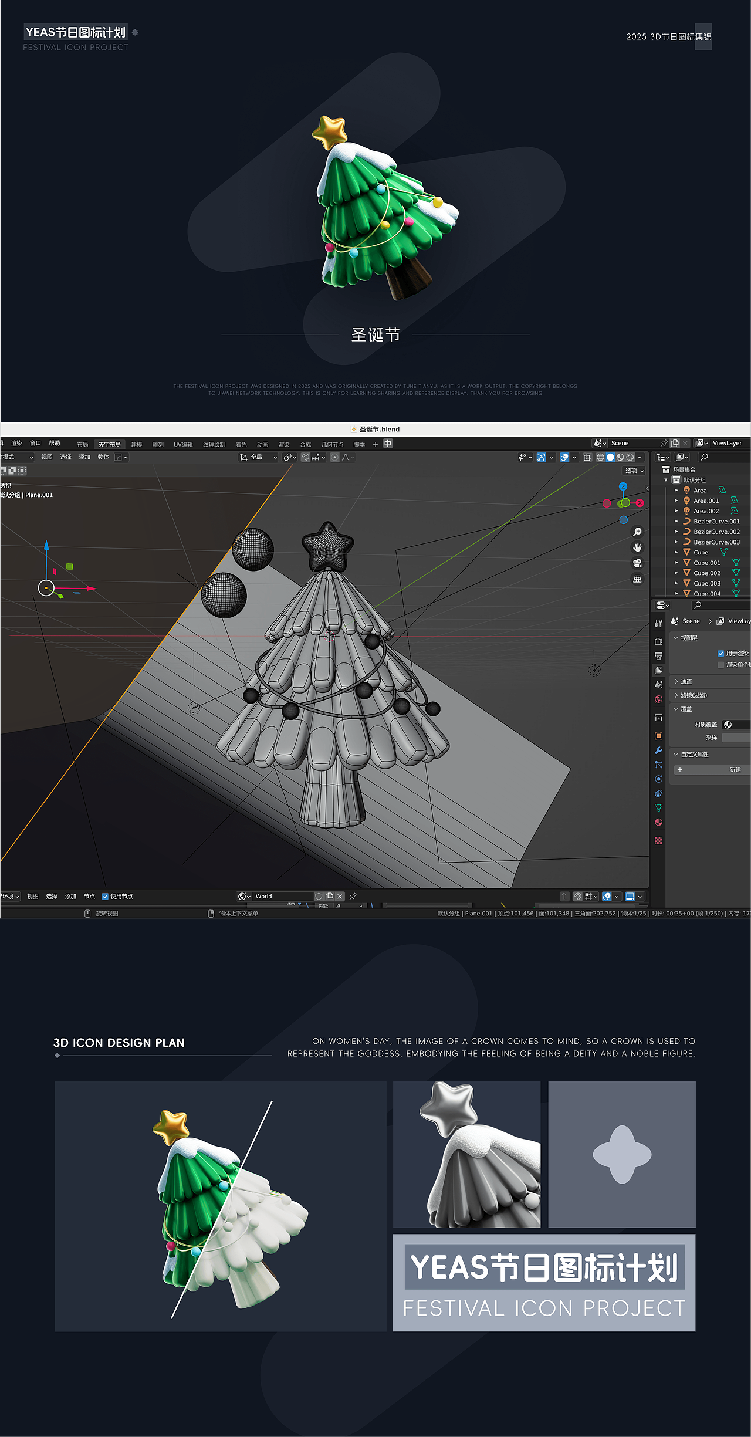
Task: Switch to the 雕刻 workspace tab
Action: point(158,444)
